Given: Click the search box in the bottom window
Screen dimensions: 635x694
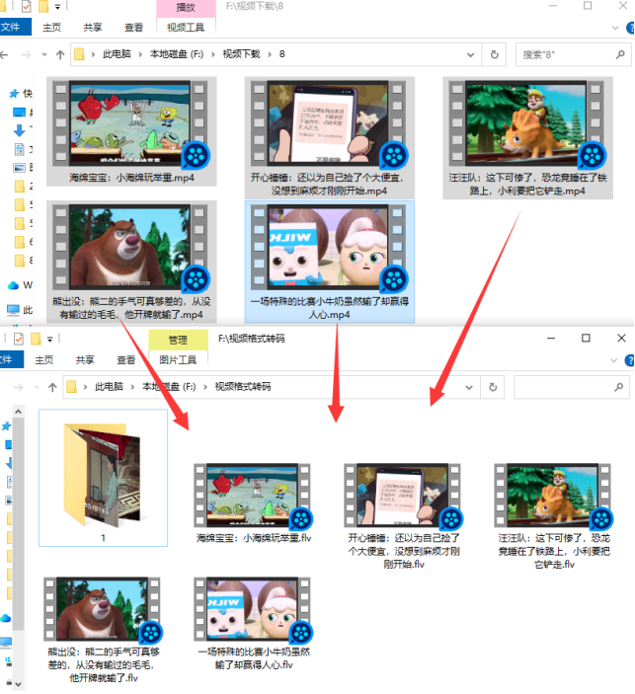Looking at the screenshot, I should [572, 387].
